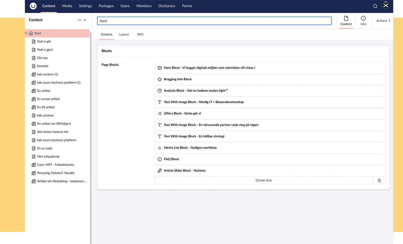
Task: Open the Info app icon
Action: pos(363,18)
